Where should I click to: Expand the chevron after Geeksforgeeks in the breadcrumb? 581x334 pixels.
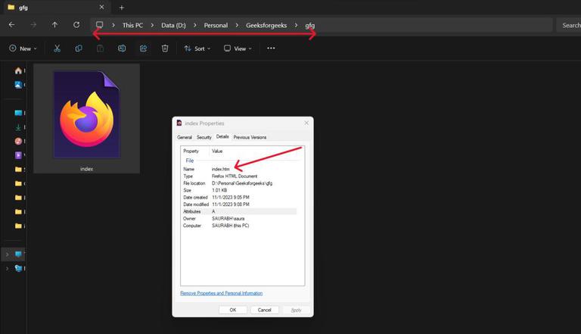(296, 25)
